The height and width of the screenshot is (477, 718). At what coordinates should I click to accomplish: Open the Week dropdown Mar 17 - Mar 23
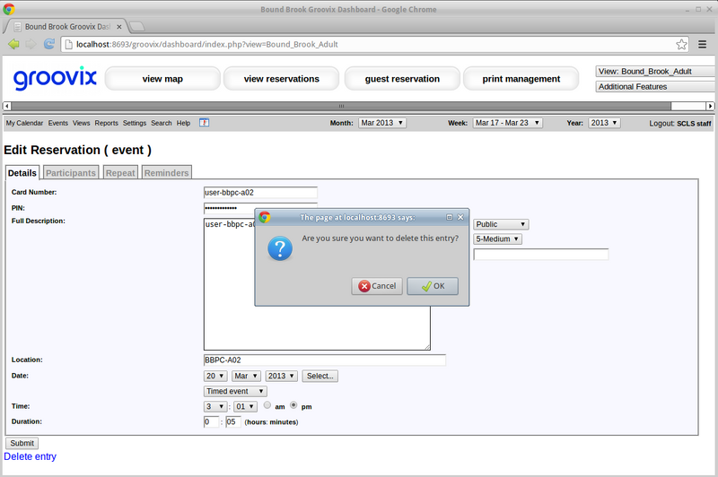click(x=507, y=123)
